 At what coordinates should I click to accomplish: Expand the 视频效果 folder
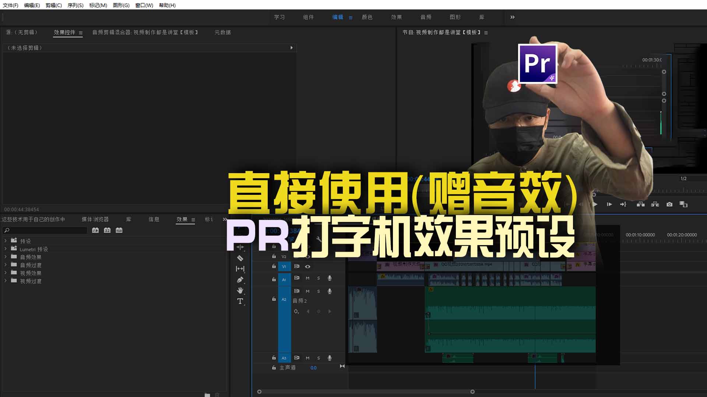(x=6, y=273)
